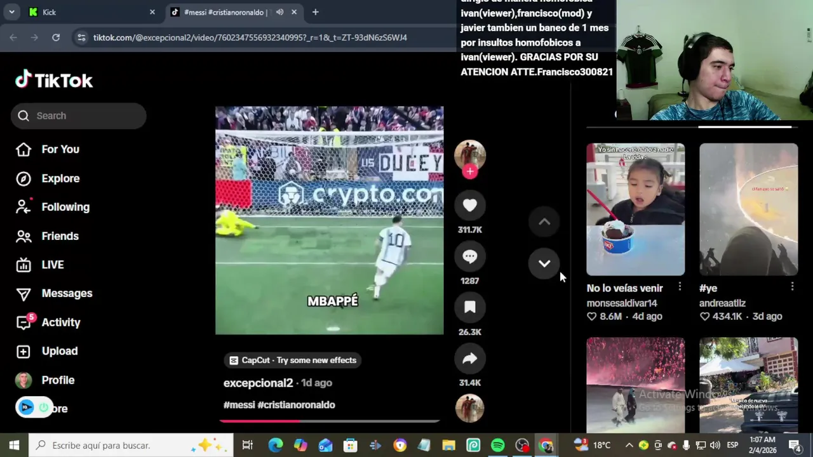
Task: Open andreaatllz profile link
Action: [722, 303]
